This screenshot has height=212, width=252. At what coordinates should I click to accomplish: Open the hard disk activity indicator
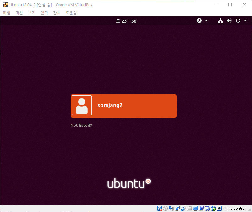(160, 209)
